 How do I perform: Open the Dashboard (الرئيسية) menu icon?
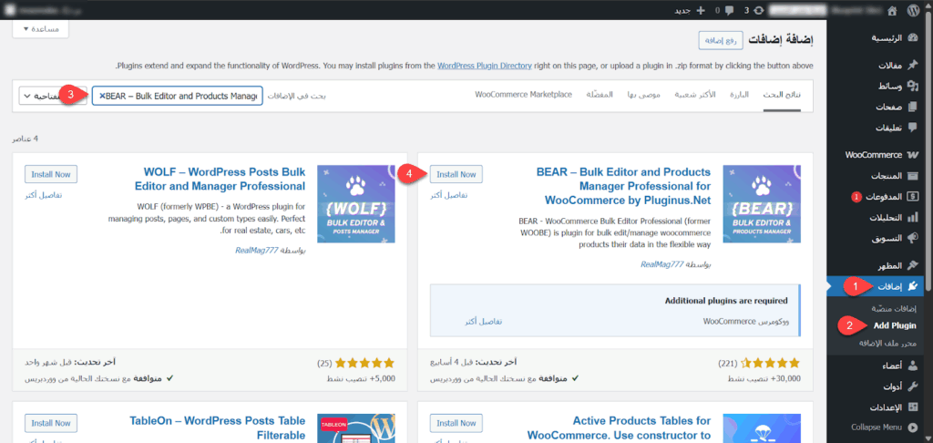[913, 38]
